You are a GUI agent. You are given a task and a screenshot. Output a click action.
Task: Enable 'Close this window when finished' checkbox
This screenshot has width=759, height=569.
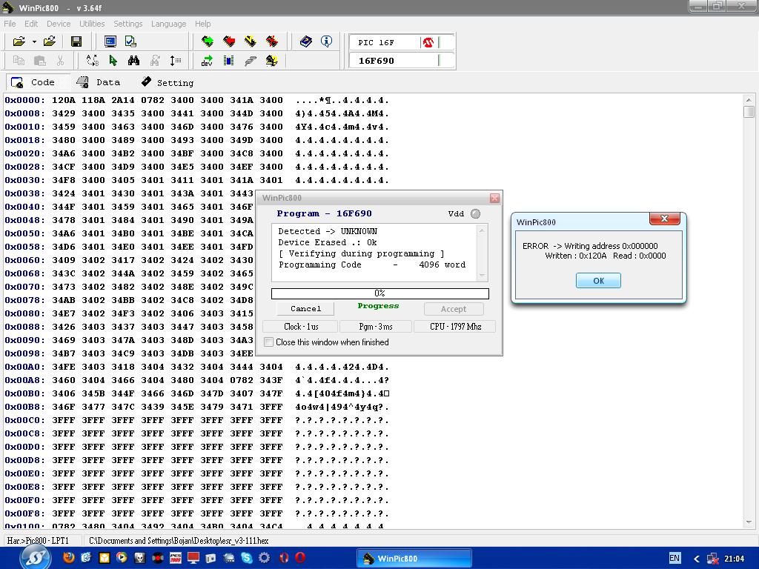[269, 342]
